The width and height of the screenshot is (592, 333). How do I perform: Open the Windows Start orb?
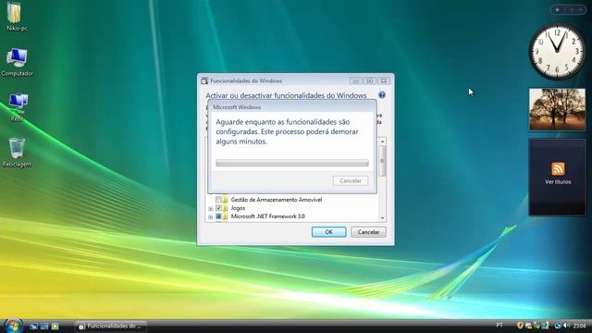coord(14,326)
